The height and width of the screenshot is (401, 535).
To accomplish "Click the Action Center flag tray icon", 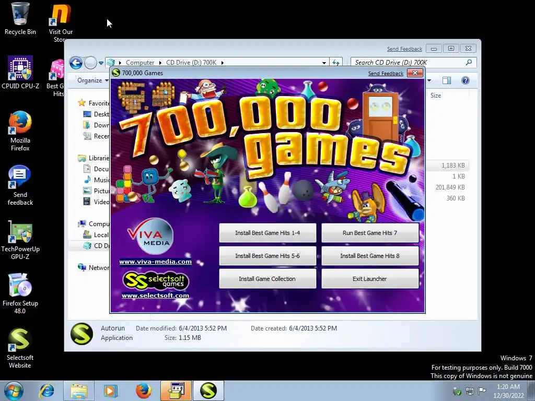I will coord(482,391).
